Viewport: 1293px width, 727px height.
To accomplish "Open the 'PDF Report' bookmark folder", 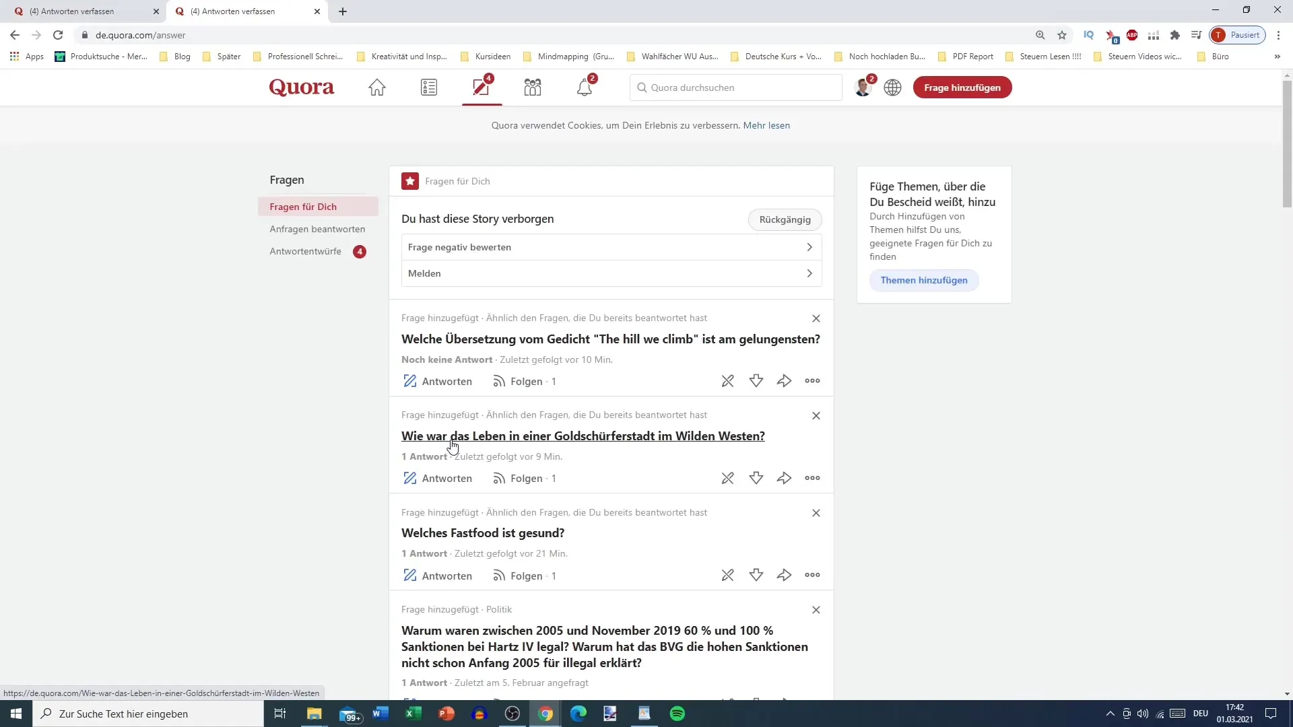I will coord(966,57).
